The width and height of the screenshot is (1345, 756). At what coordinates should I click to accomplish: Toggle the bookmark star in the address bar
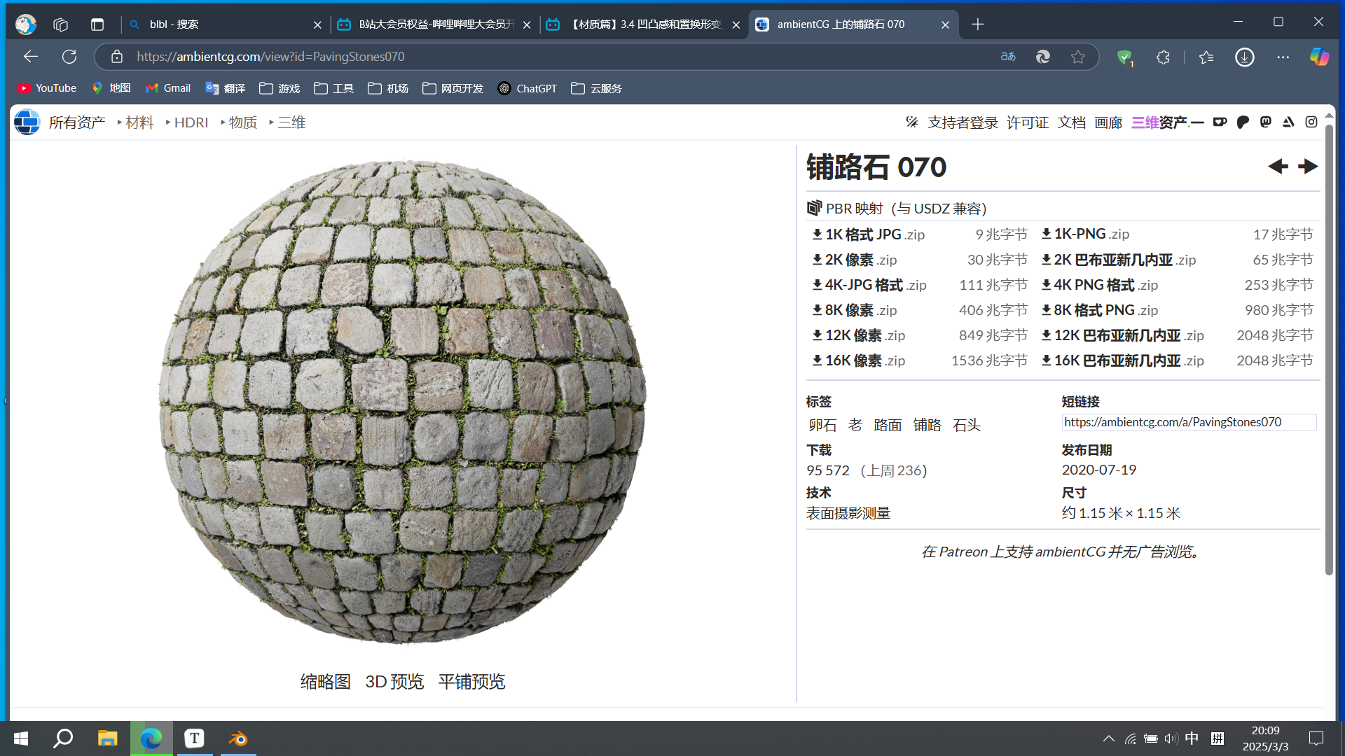pos(1078,57)
